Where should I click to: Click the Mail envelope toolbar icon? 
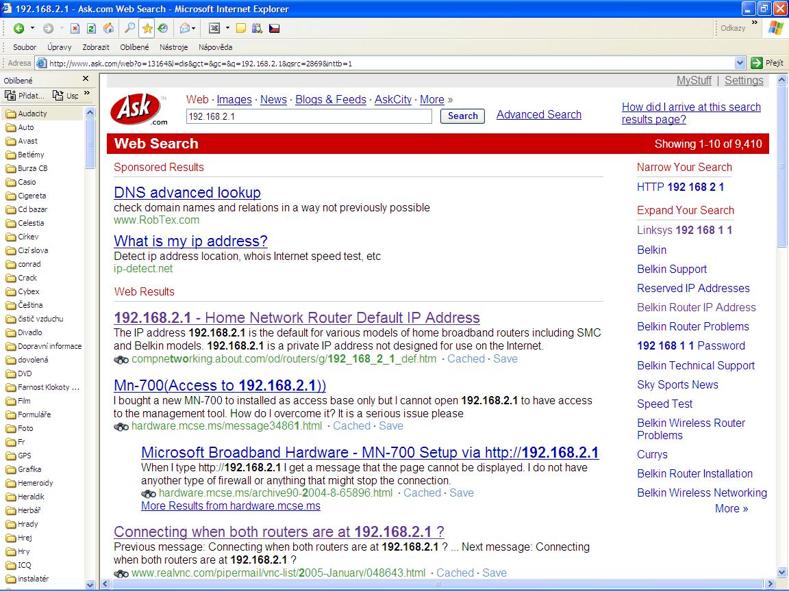tap(184, 28)
